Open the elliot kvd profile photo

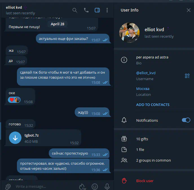coord(129,33)
